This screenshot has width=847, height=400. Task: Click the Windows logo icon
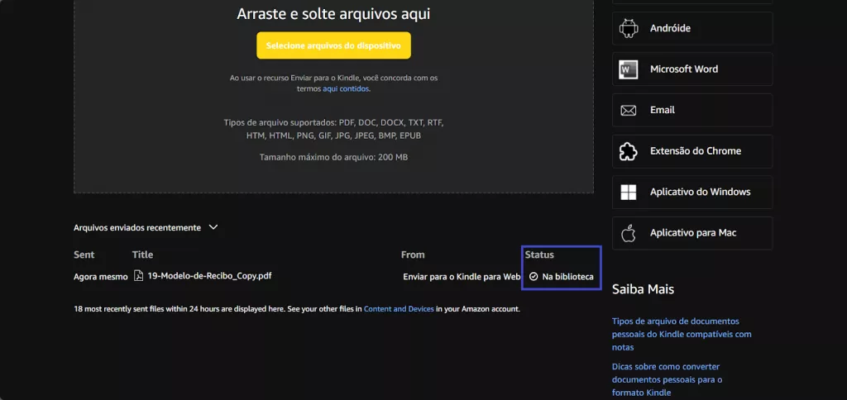(629, 193)
